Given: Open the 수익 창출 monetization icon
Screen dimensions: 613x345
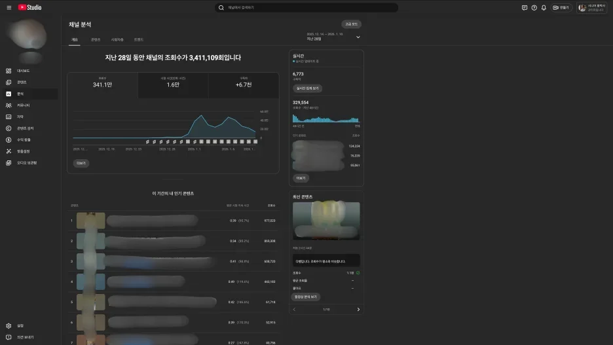Looking at the screenshot, I should click(x=9, y=139).
